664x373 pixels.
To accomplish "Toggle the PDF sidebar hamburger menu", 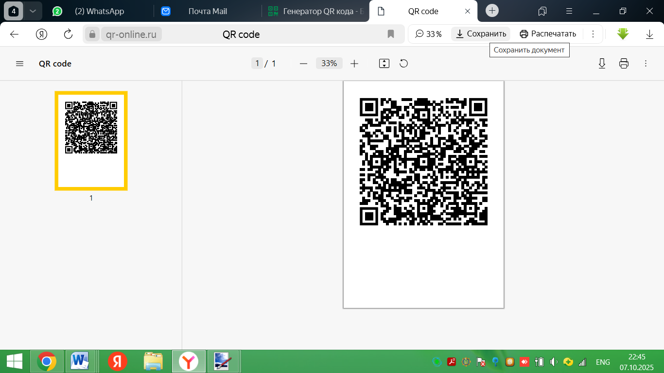I will [x=20, y=64].
